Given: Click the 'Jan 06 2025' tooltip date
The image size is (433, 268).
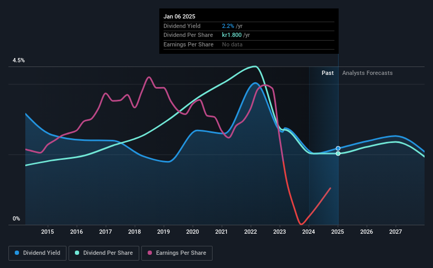Looking at the screenshot, I should 179,16.
